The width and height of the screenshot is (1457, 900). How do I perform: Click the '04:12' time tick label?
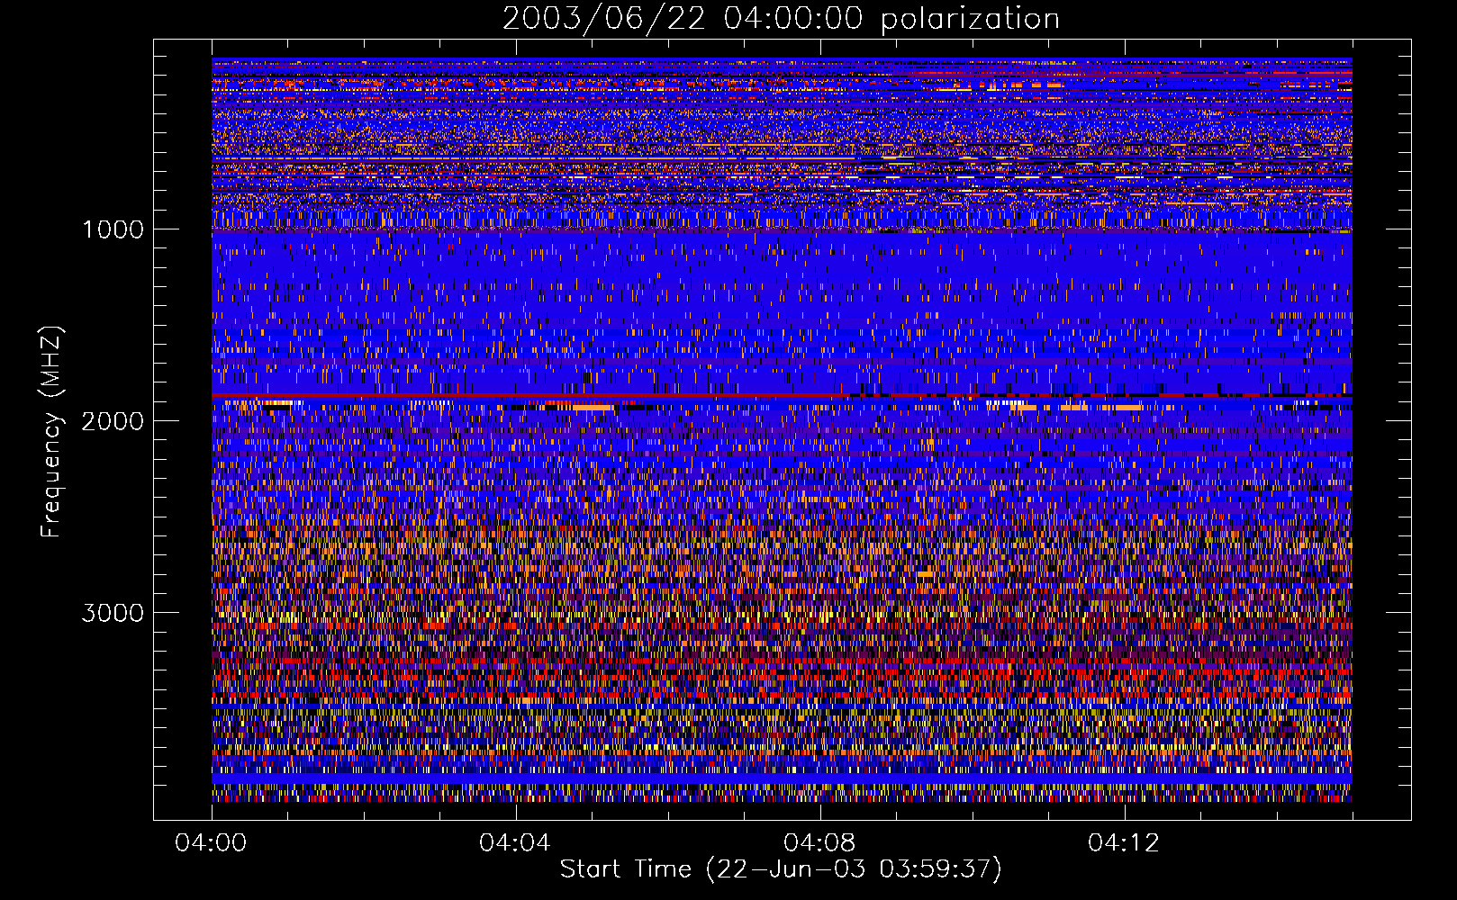(x=1124, y=843)
